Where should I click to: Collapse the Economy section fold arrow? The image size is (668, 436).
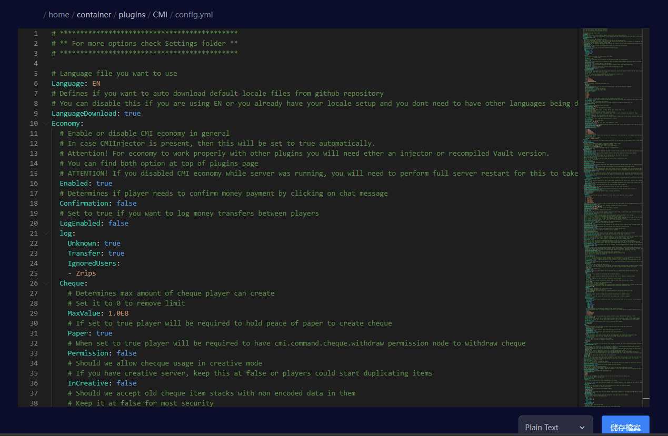pyautogui.click(x=46, y=124)
